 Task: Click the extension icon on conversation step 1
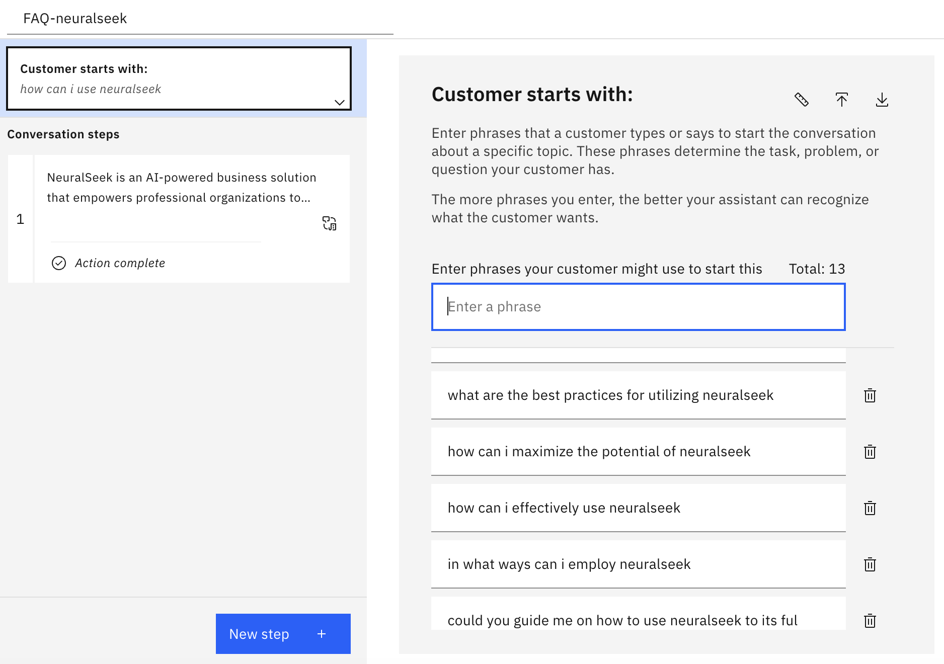click(329, 223)
